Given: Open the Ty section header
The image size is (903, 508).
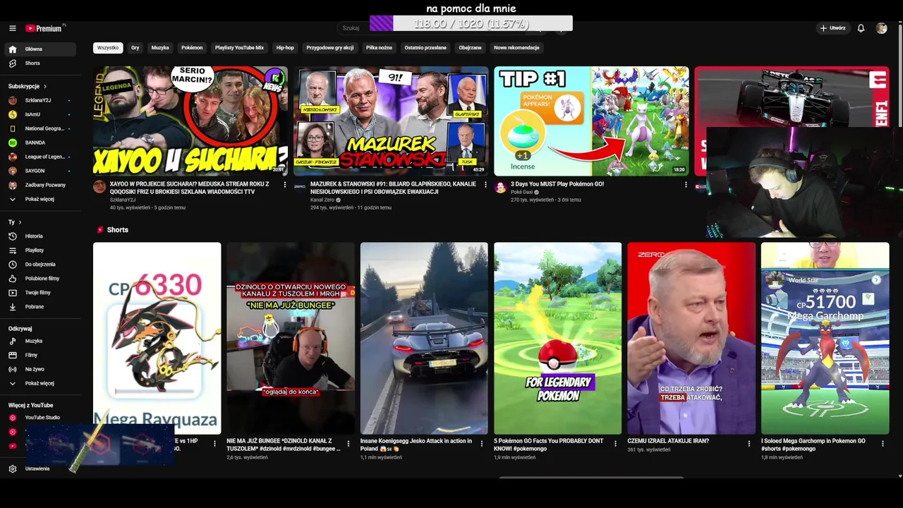Looking at the screenshot, I should 15,222.
